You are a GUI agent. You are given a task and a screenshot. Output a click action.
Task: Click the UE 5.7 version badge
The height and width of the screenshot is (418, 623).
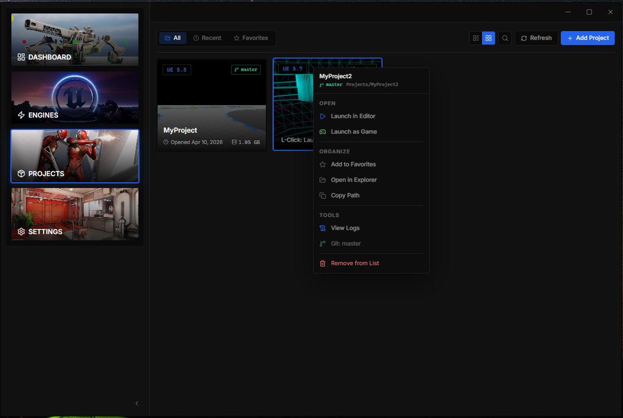click(293, 68)
